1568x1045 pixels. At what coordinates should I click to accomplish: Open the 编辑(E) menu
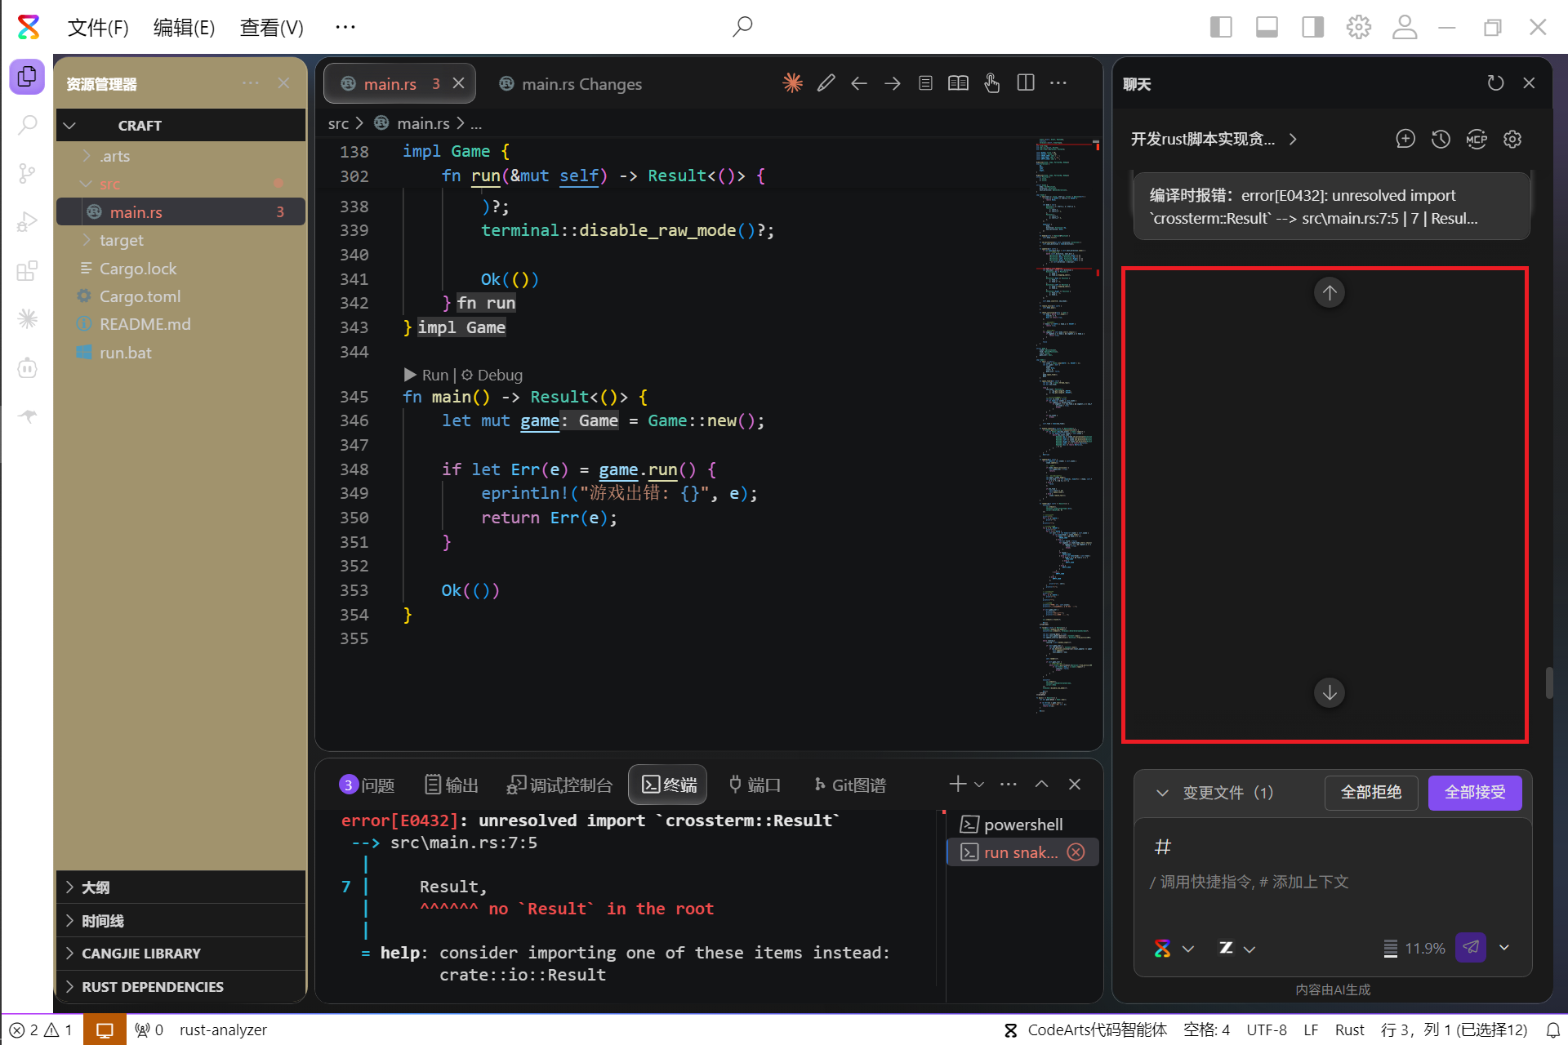pos(184,28)
